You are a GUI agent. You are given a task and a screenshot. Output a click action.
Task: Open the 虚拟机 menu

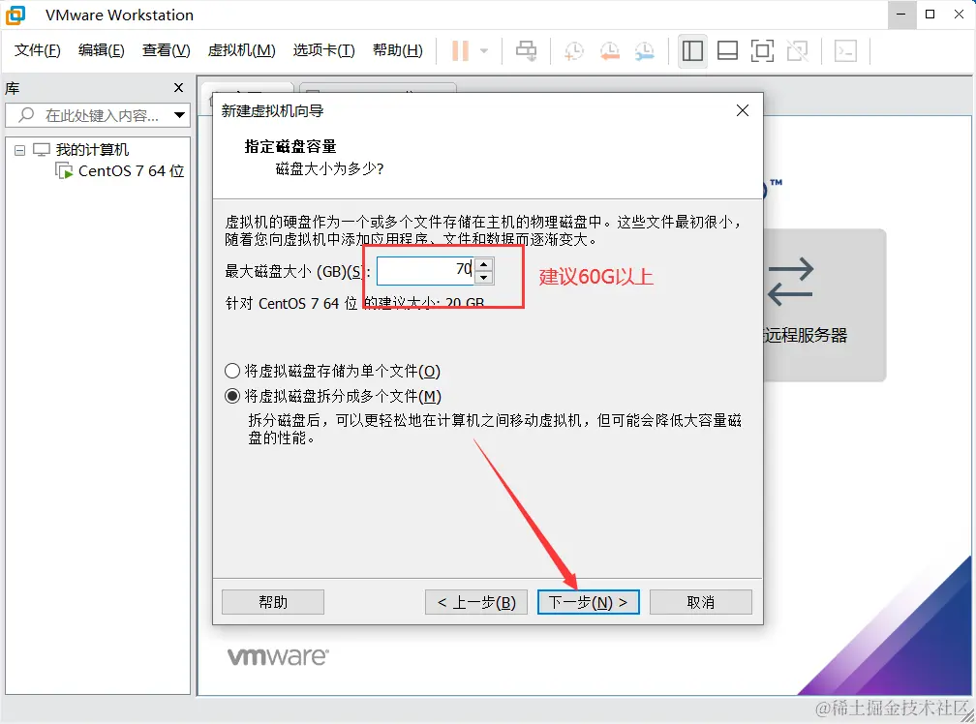point(241,50)
